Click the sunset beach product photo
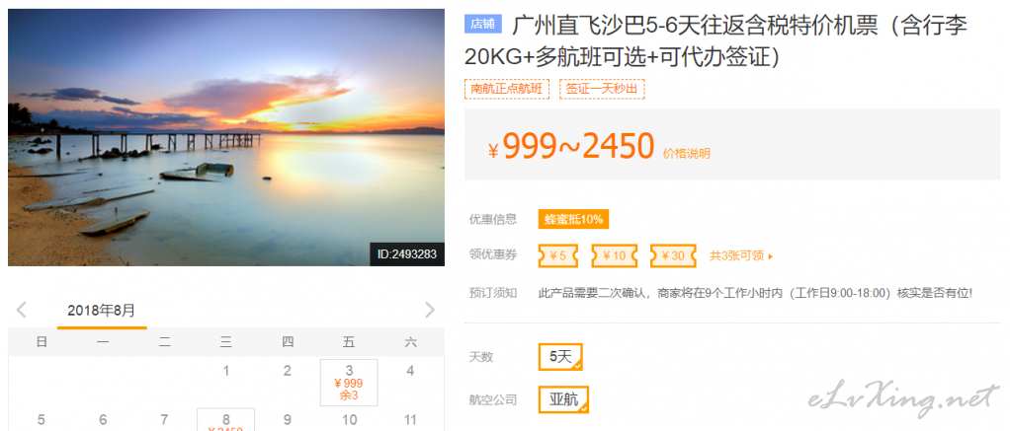The height and width of the screenshot is (431, 1010). [x=226, y=137]
